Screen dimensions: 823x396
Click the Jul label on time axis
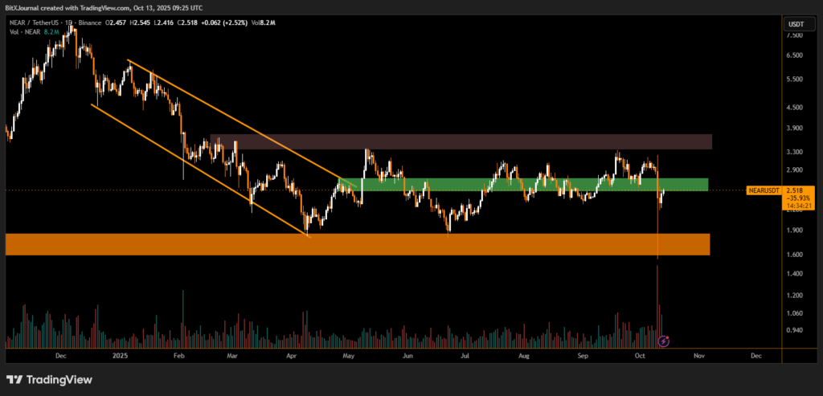pyautogui.click(x=464, y=354)
